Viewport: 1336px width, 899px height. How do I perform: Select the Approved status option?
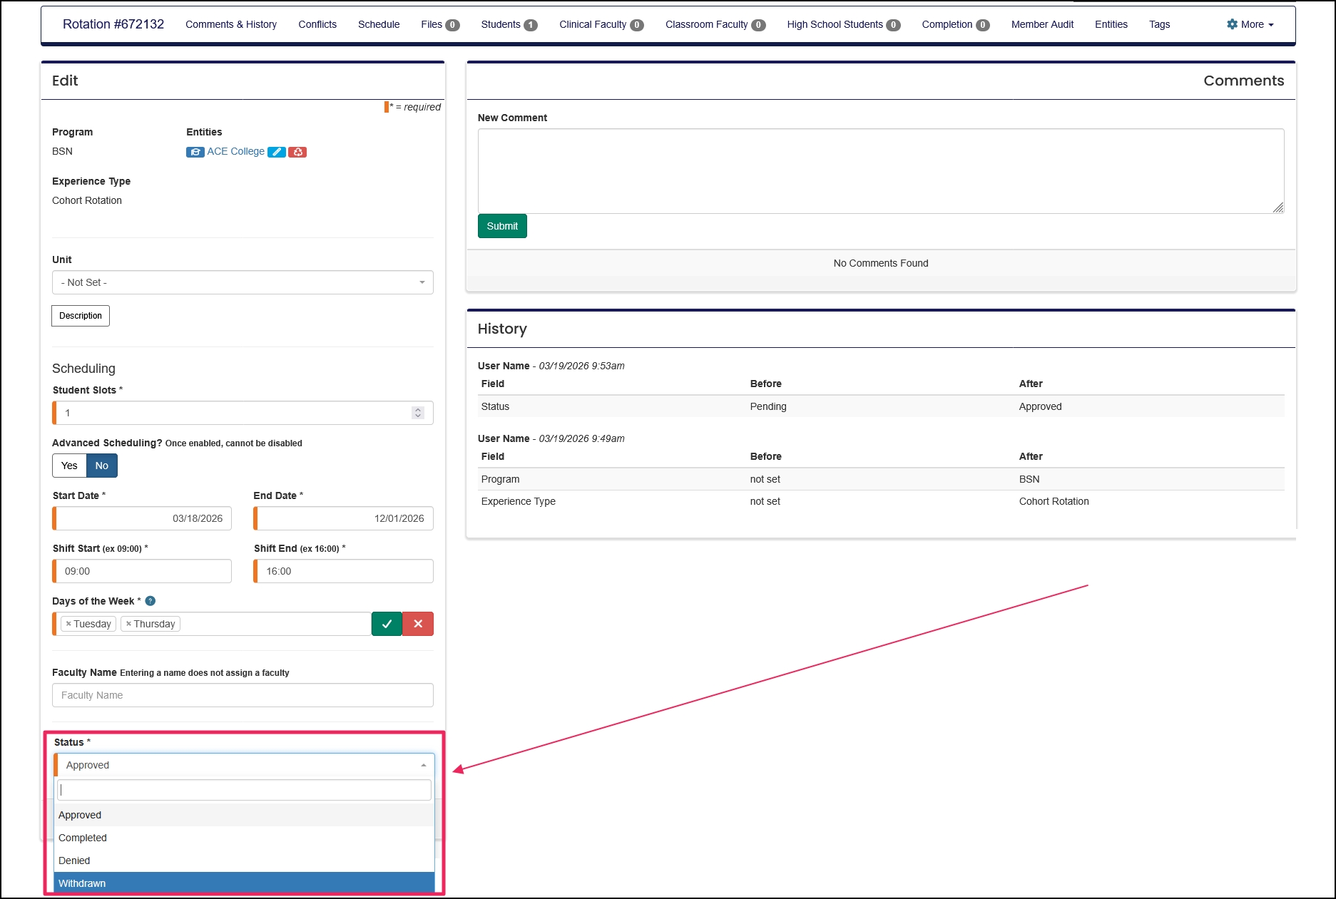point(244,815)
